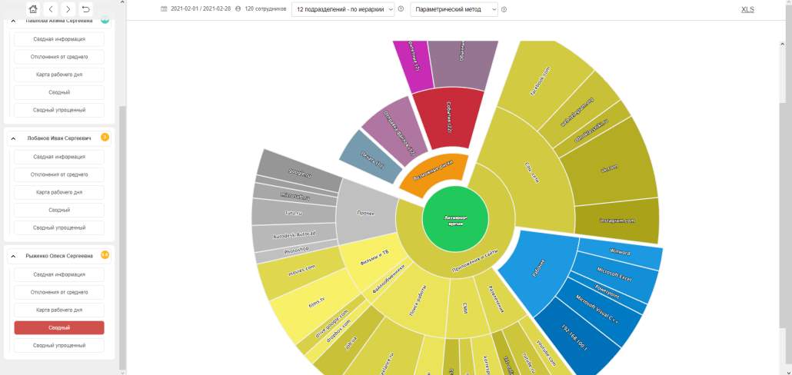Navigate forward with the right arrow

point(68,8)
